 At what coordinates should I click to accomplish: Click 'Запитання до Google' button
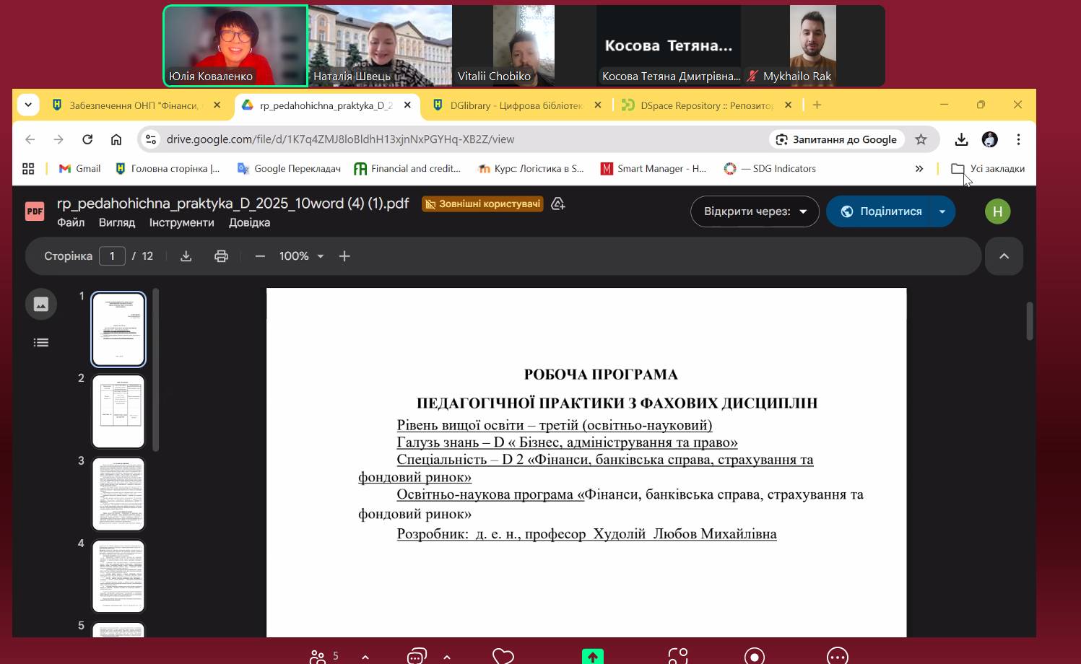click(836, 139)
